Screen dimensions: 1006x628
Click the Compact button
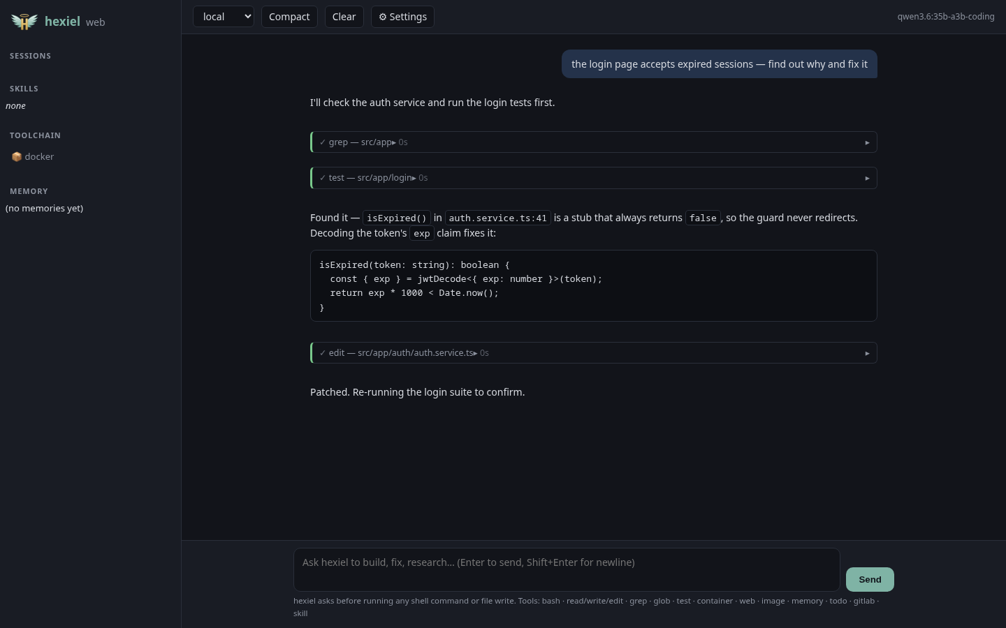pyautogui.click(x=289, y=17)
